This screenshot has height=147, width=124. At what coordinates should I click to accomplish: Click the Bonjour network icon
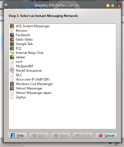click(x=12, y=30)
